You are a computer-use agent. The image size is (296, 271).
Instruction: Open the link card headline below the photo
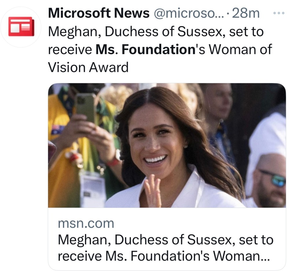click(x=165, y=240)
